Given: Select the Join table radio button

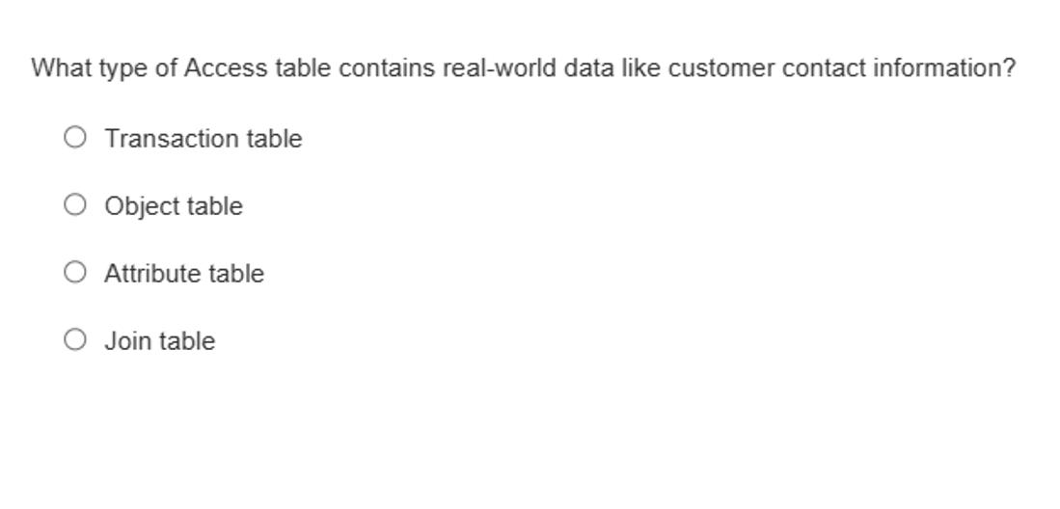Looking at the screenshot, I should coord(75,340).
